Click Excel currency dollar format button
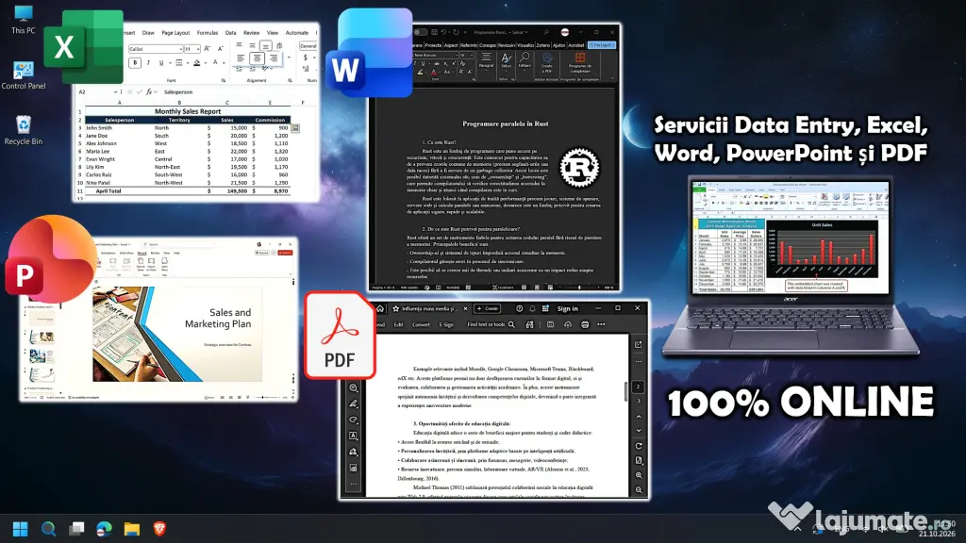This screenshot has height=543, width=966. point(306,58)
